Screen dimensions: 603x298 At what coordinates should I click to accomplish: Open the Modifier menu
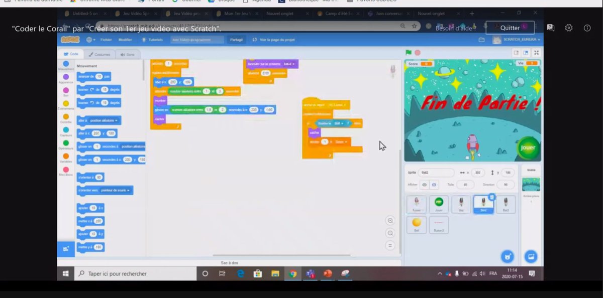pyautogui.click(x=125, y=40)
